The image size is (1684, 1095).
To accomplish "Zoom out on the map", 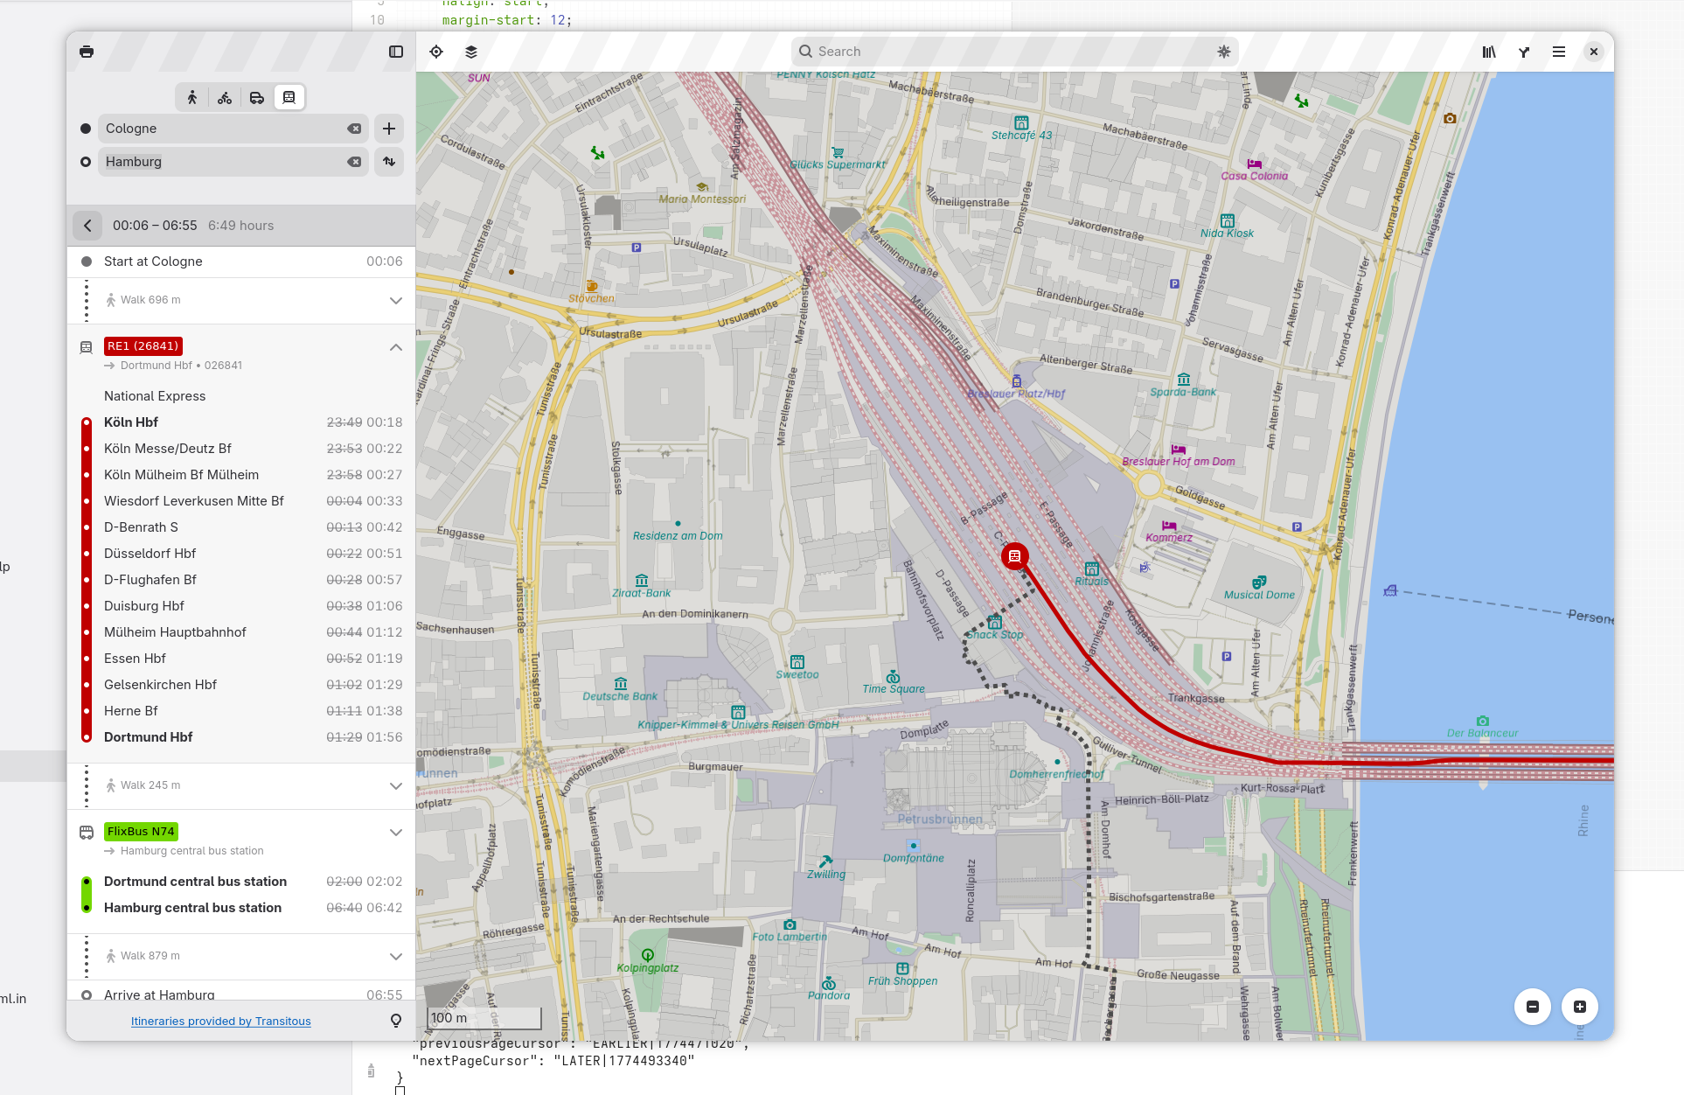I will pyautogui.click(x=1533, y=1007).
